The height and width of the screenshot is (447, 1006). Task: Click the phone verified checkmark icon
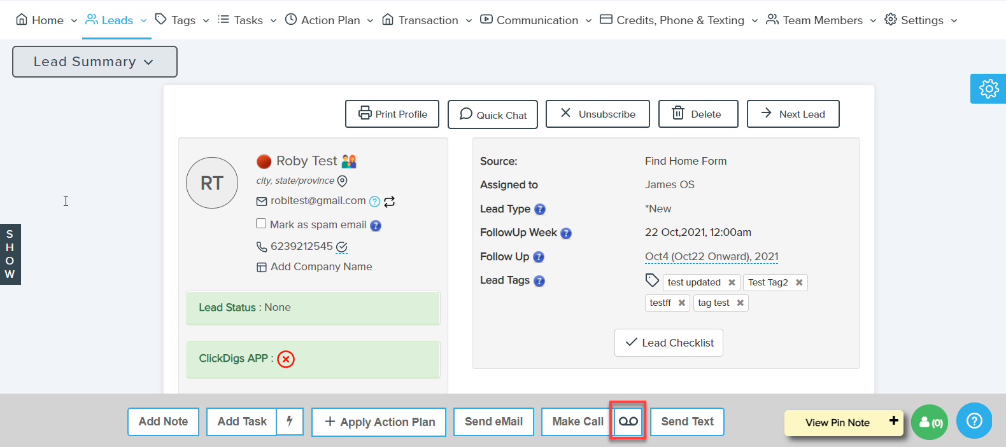pos(341,247)
